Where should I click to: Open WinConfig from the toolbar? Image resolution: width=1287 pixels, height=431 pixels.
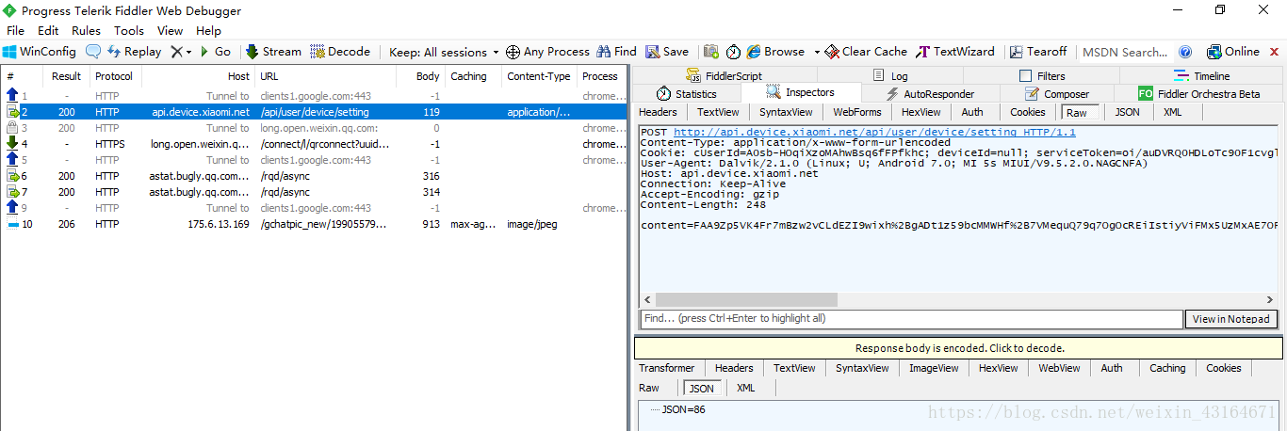click(40, 52)
